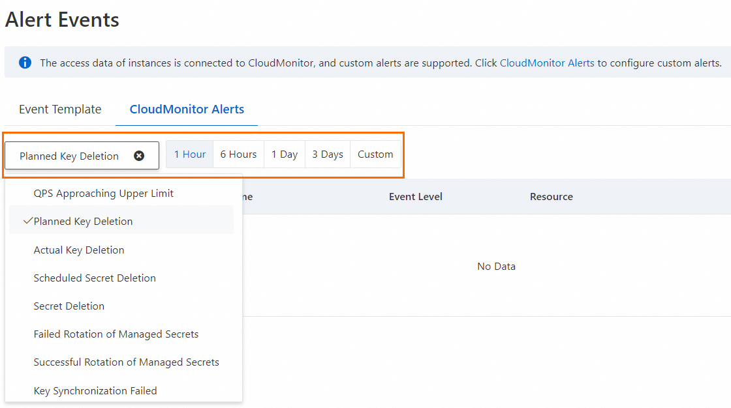The image size is (731, 408).
Task: Click the Alert Events page title
Action: click(62, 20)
